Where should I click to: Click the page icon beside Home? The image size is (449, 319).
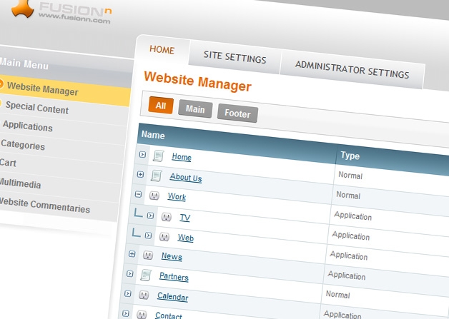click(158, 156)
